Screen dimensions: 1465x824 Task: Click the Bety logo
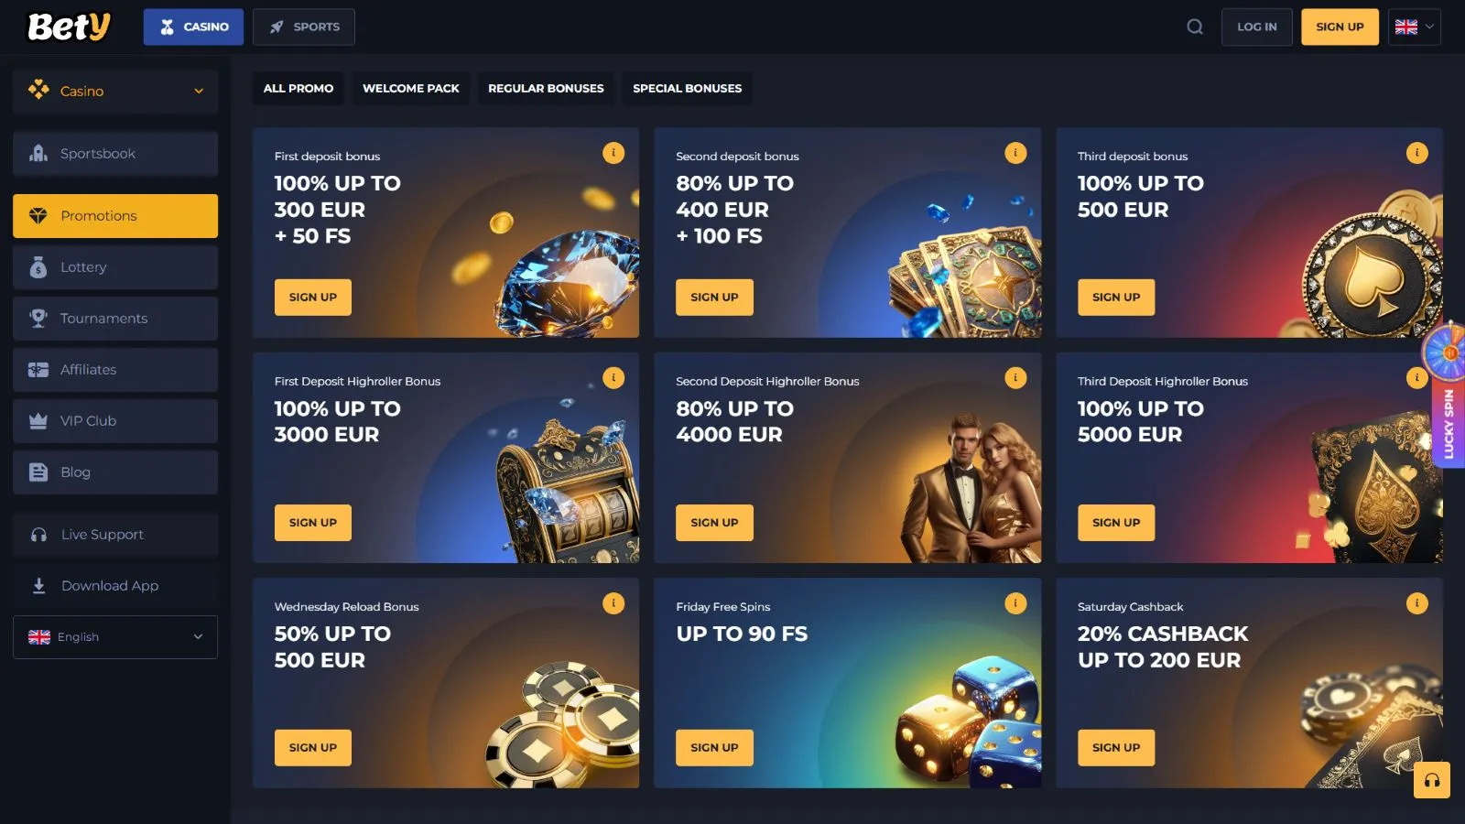click(69, 27)
